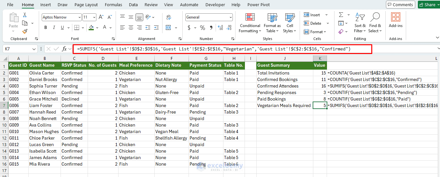Switch to the Page Layout tab
The image size is (440, 177).
tap(86, 5)
